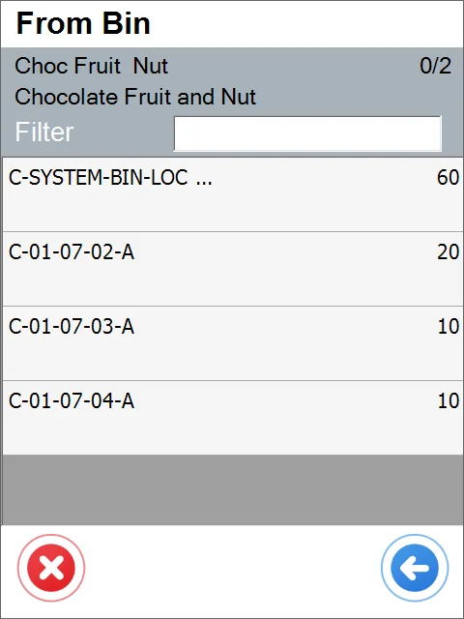Select the C-SYSTEM-BIN-LOC bin row
This screenshot has width=464, height=619.
click(232, 194)
